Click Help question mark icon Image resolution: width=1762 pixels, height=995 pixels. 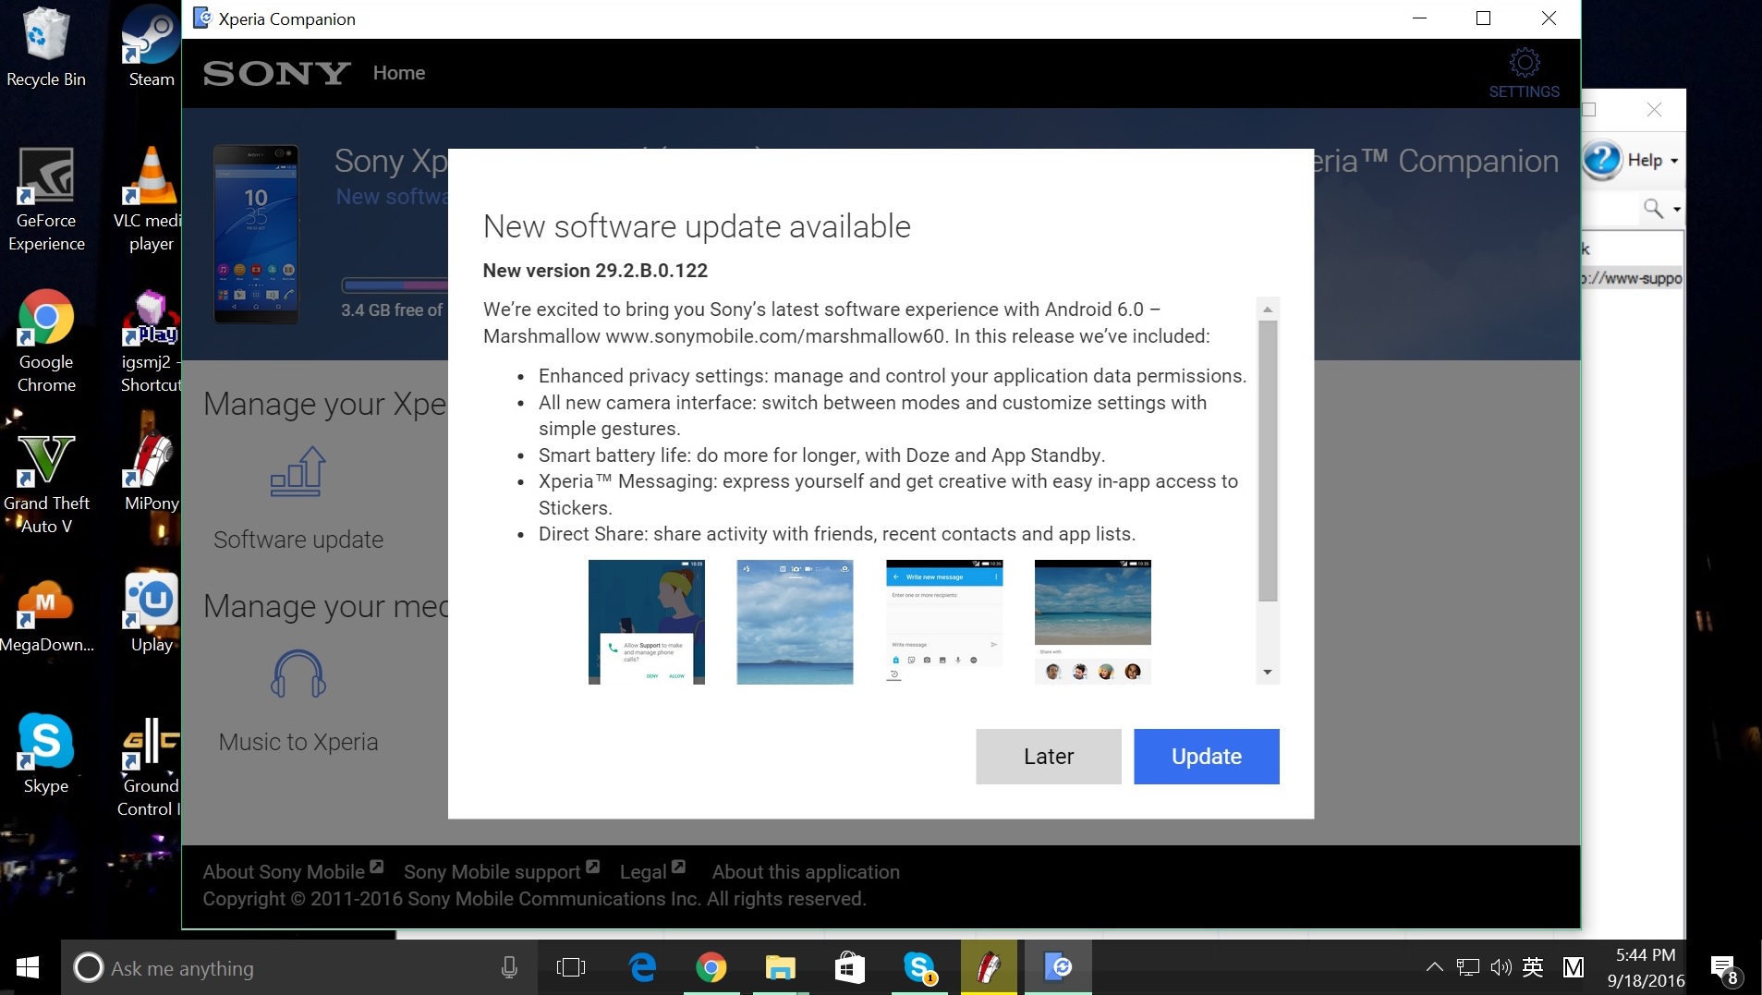[1602, 160]
